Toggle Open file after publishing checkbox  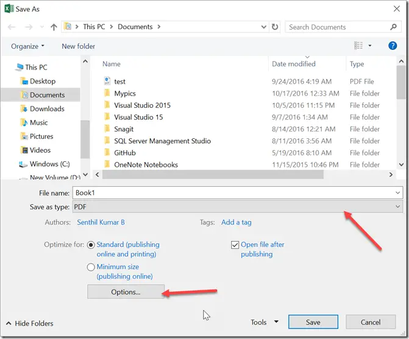point(235,245)
